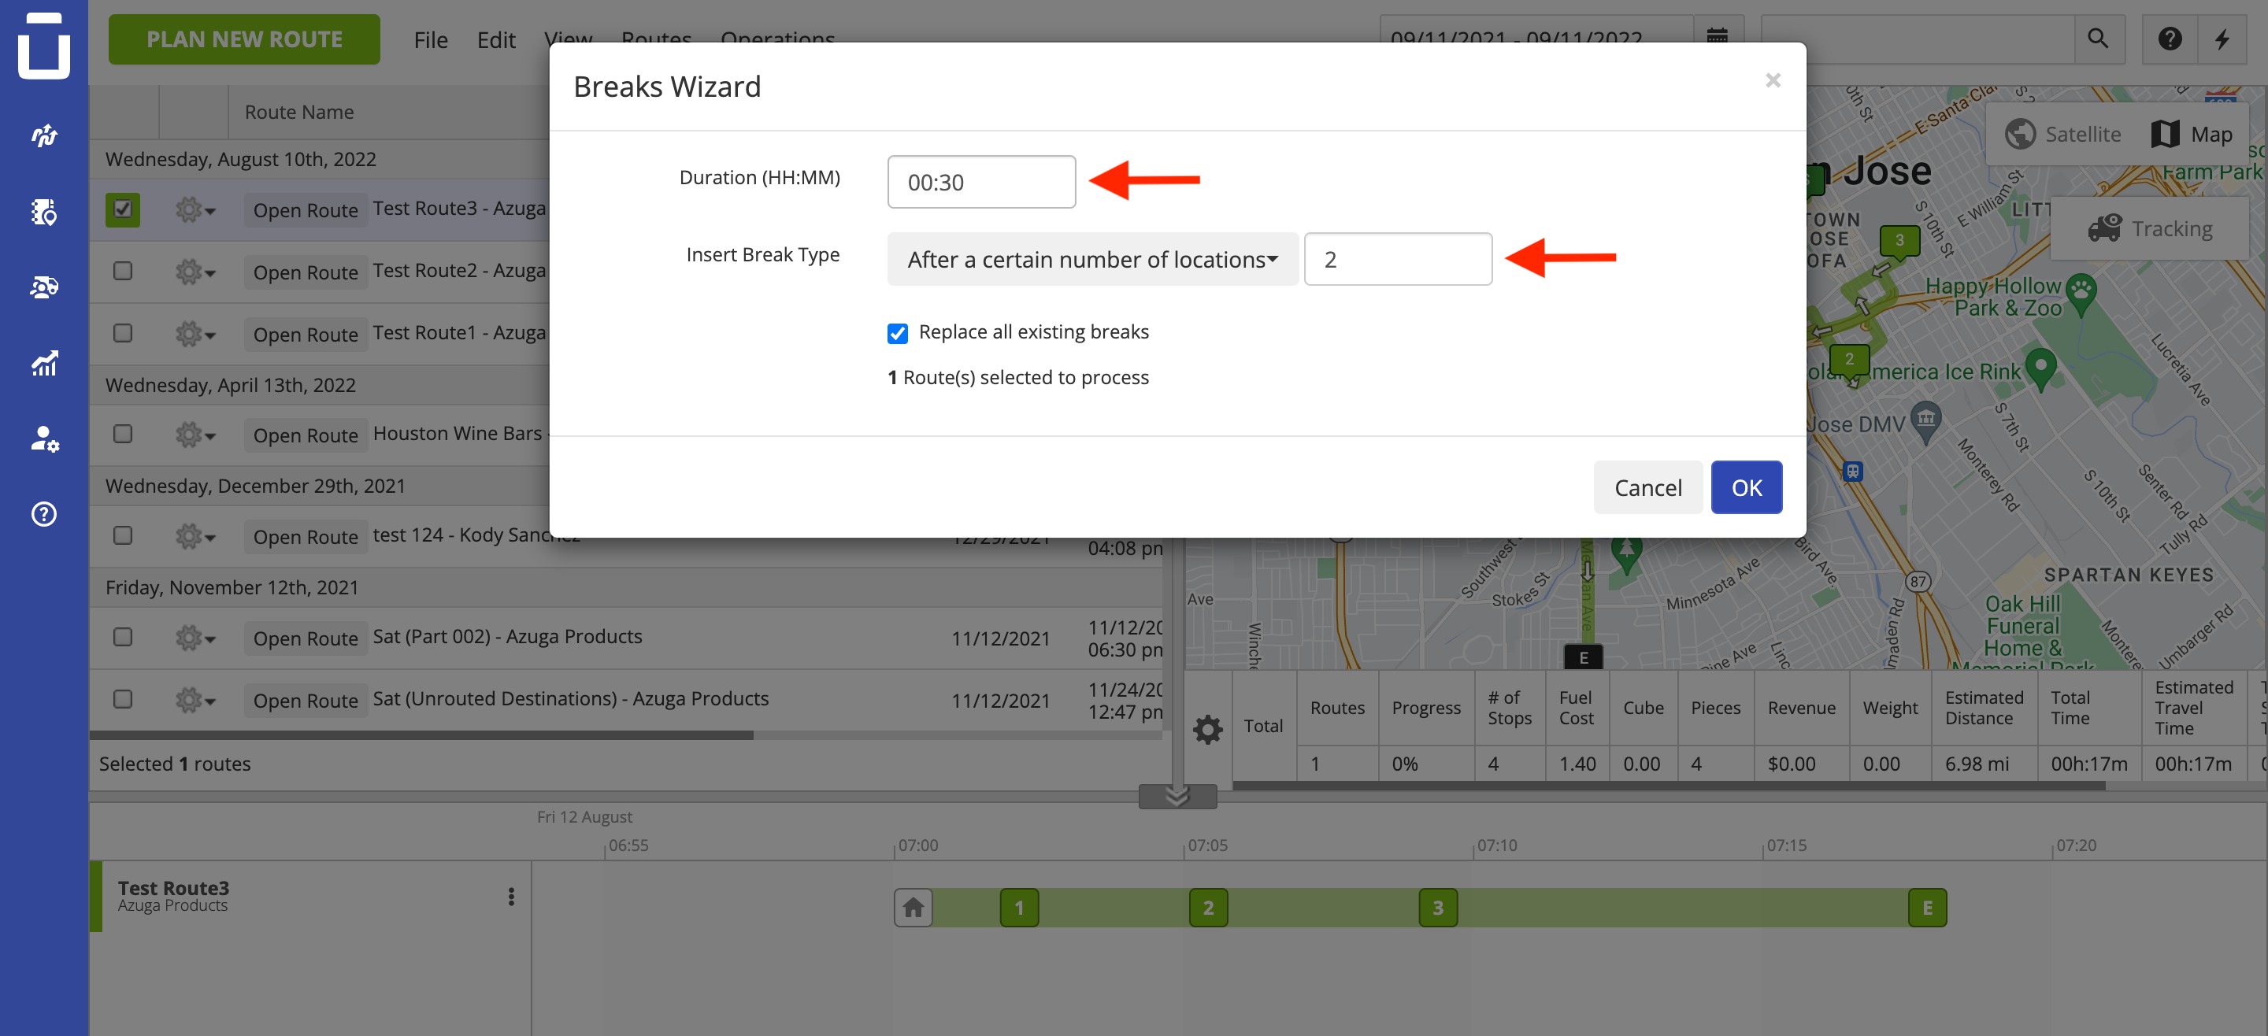Click PLAN NEW ROUTE button
Image resolution: width=2268 pixels, height=1036 pixels.
244,39
